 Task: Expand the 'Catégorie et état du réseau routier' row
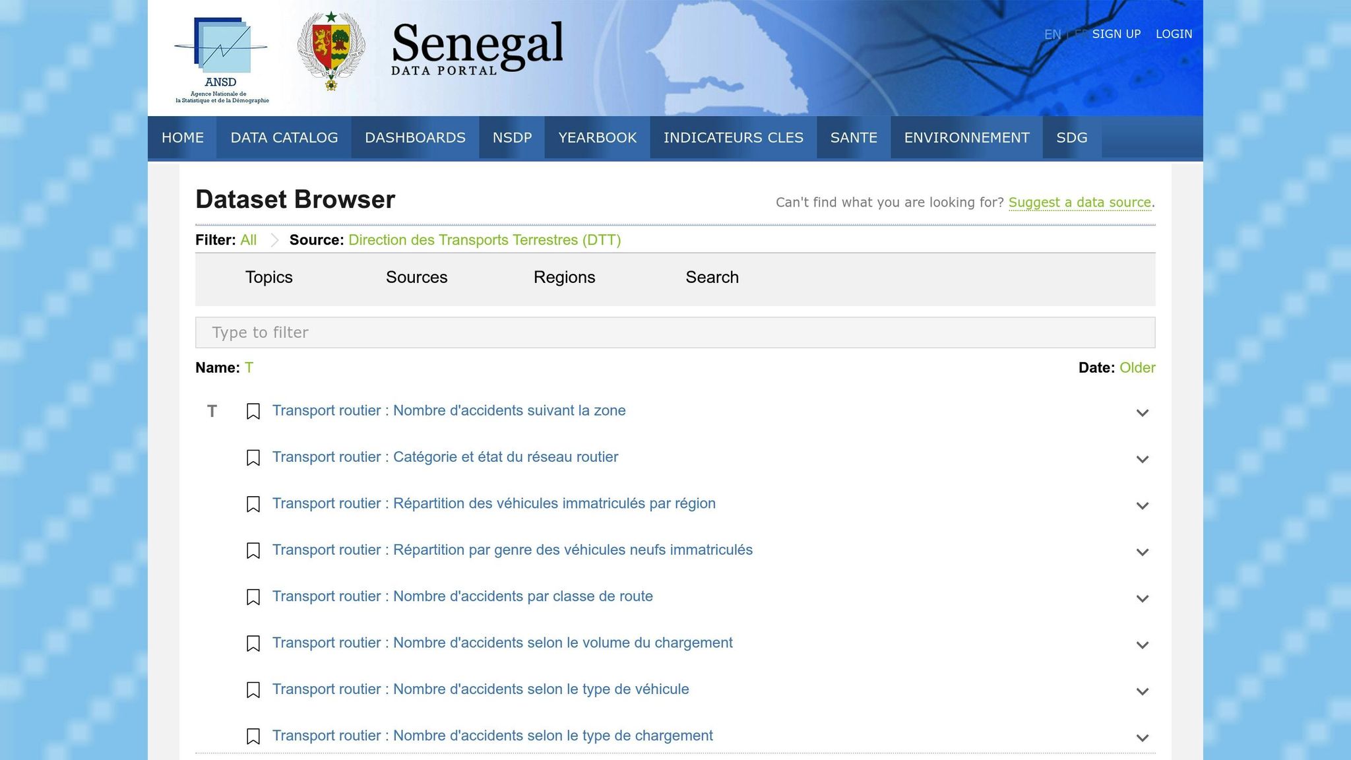click(x=1143, y=459)
